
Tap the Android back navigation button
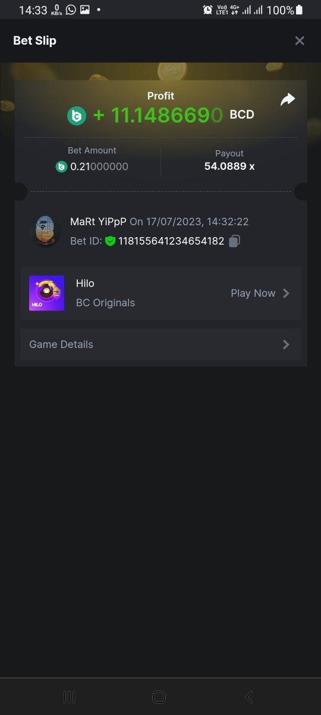coord(249,697)
